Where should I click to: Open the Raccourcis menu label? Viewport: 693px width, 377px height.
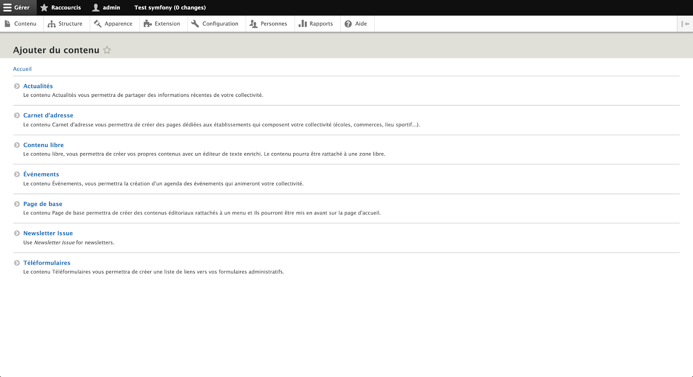pos(66,8)
